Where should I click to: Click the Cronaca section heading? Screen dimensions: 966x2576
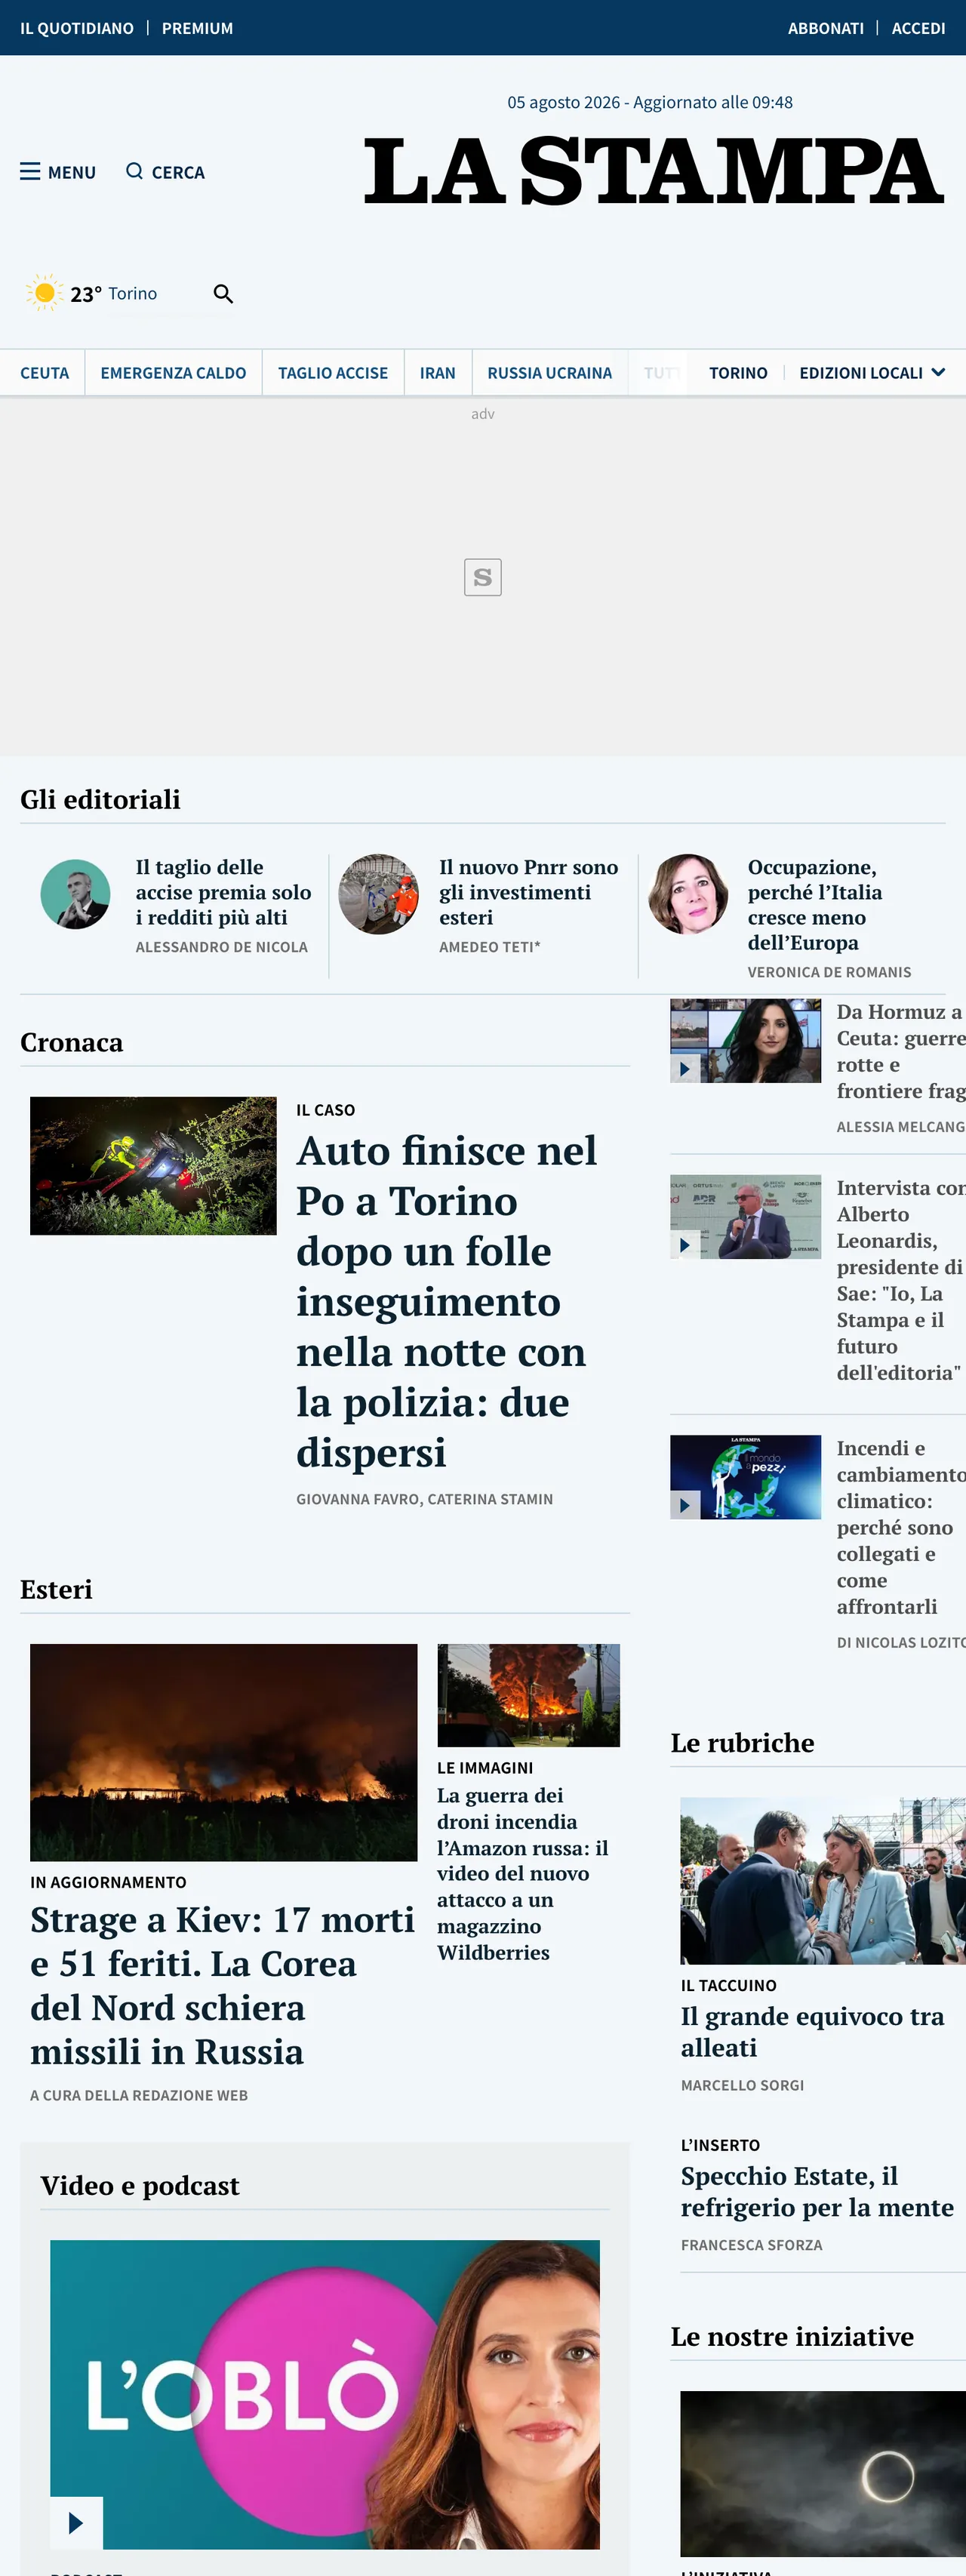point(72,1042)
